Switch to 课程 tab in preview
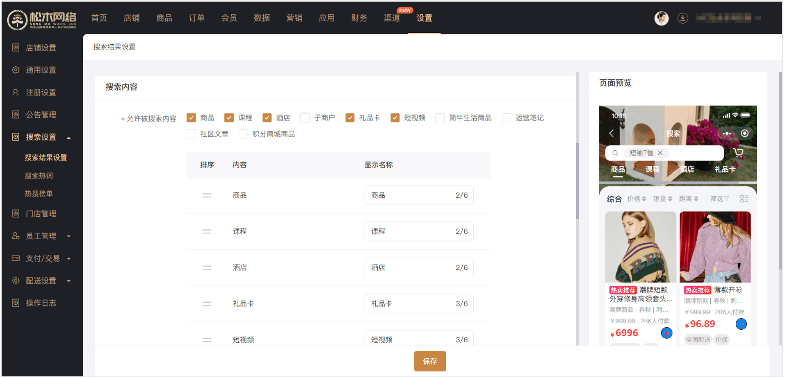The height and width of the screenshot is (378, 785). coord(652,169)
